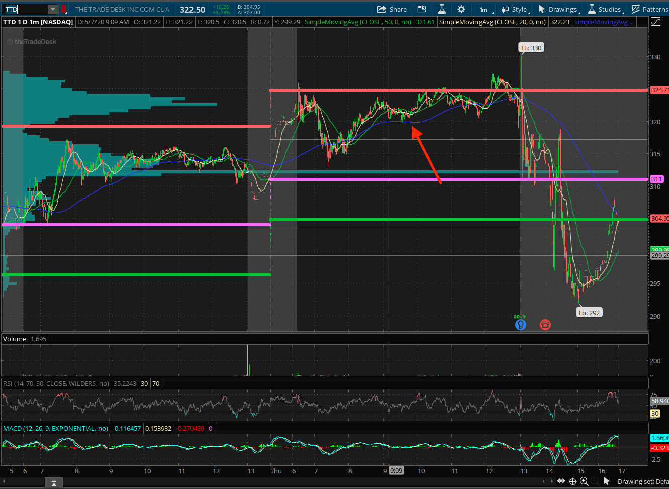Open the Studies dropdown menu
The image size is (669, 489).
pos(605,9)
